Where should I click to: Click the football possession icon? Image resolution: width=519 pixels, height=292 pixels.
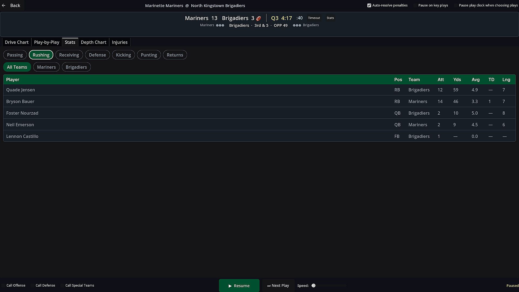pos(258,18)
